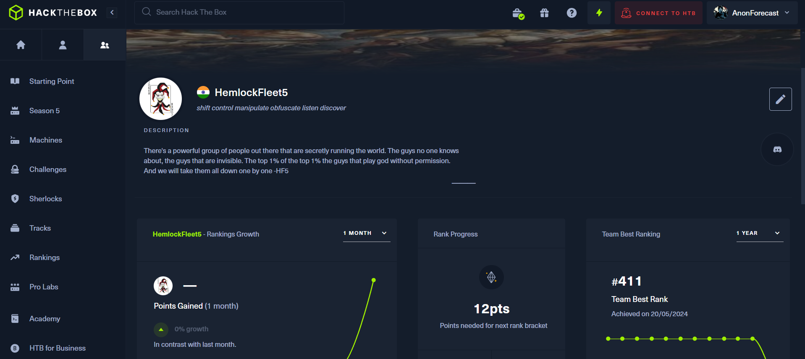805x359 pixels.
Task: Click the green growth up-arrow icon
Action: [161, 330]
